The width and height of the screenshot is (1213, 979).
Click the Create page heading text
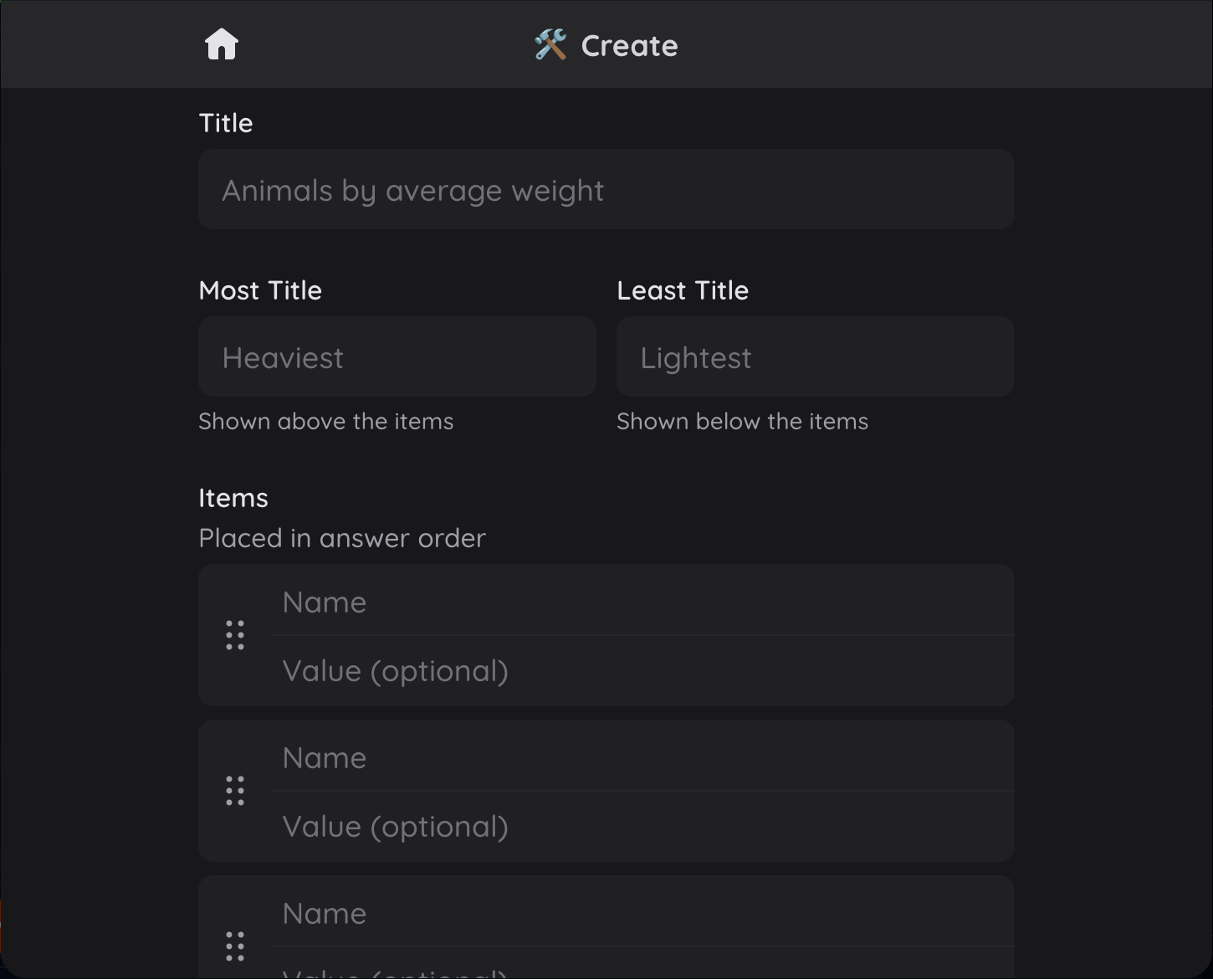tap(629, 46)
